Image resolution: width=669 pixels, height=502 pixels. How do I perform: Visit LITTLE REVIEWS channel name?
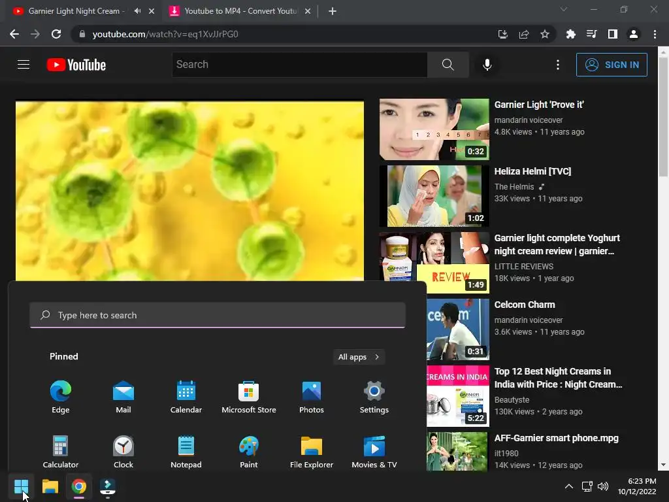pyautogui.click(x=523, y=267)
